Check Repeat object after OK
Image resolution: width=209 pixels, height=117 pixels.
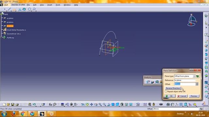tap(166, 91)
